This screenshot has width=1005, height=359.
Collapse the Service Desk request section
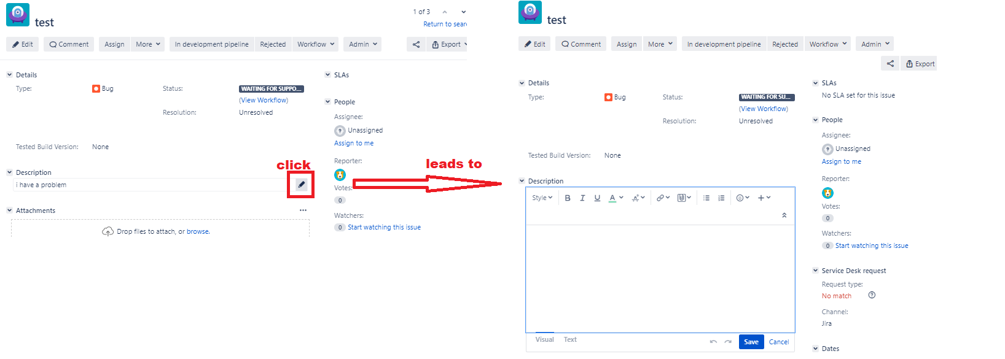pyautogui.click(x=815, y=271)
